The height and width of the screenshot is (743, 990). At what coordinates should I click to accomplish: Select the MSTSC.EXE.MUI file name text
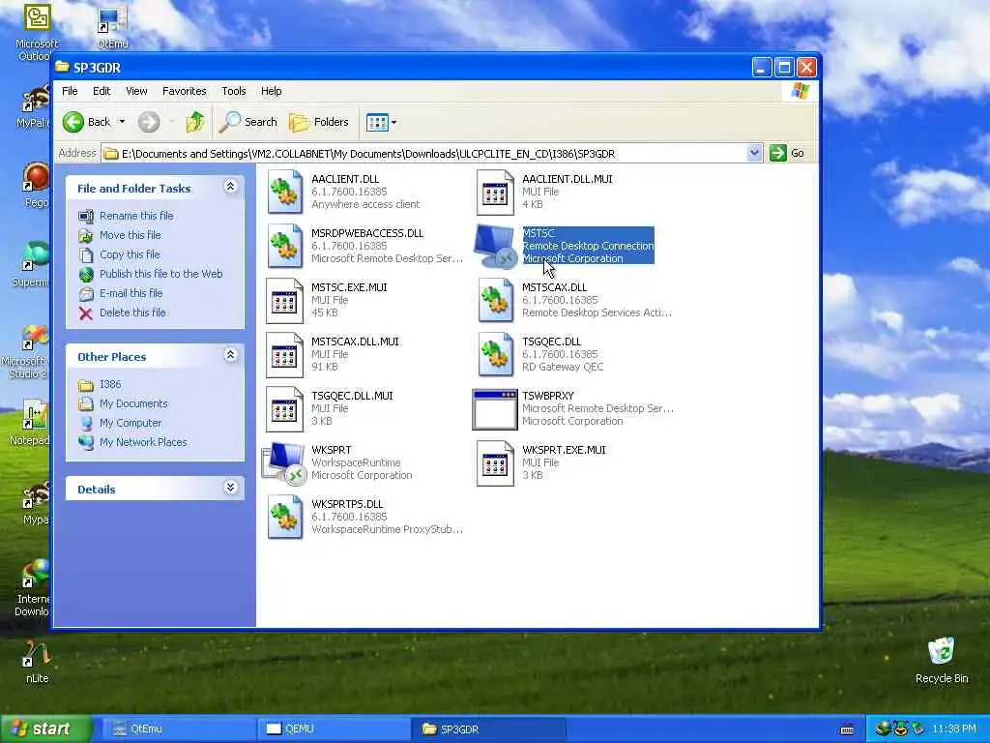349,287
